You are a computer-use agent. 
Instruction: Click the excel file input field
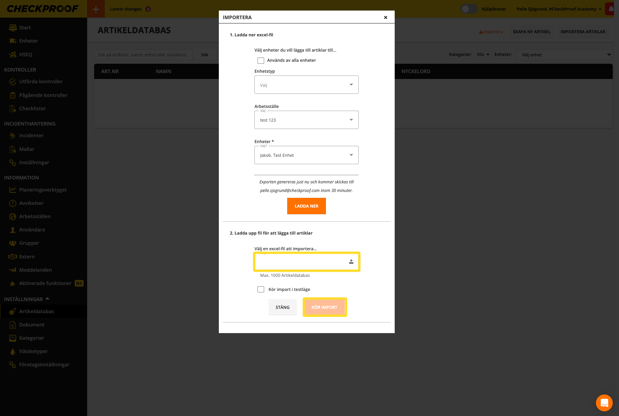coord(301,262)
